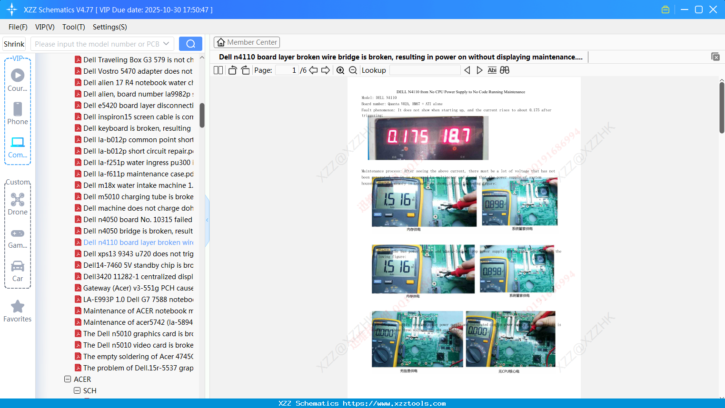Click the PDF icon for Dell keyboard is broken
The image size is (725, 408).
(78, 128)
